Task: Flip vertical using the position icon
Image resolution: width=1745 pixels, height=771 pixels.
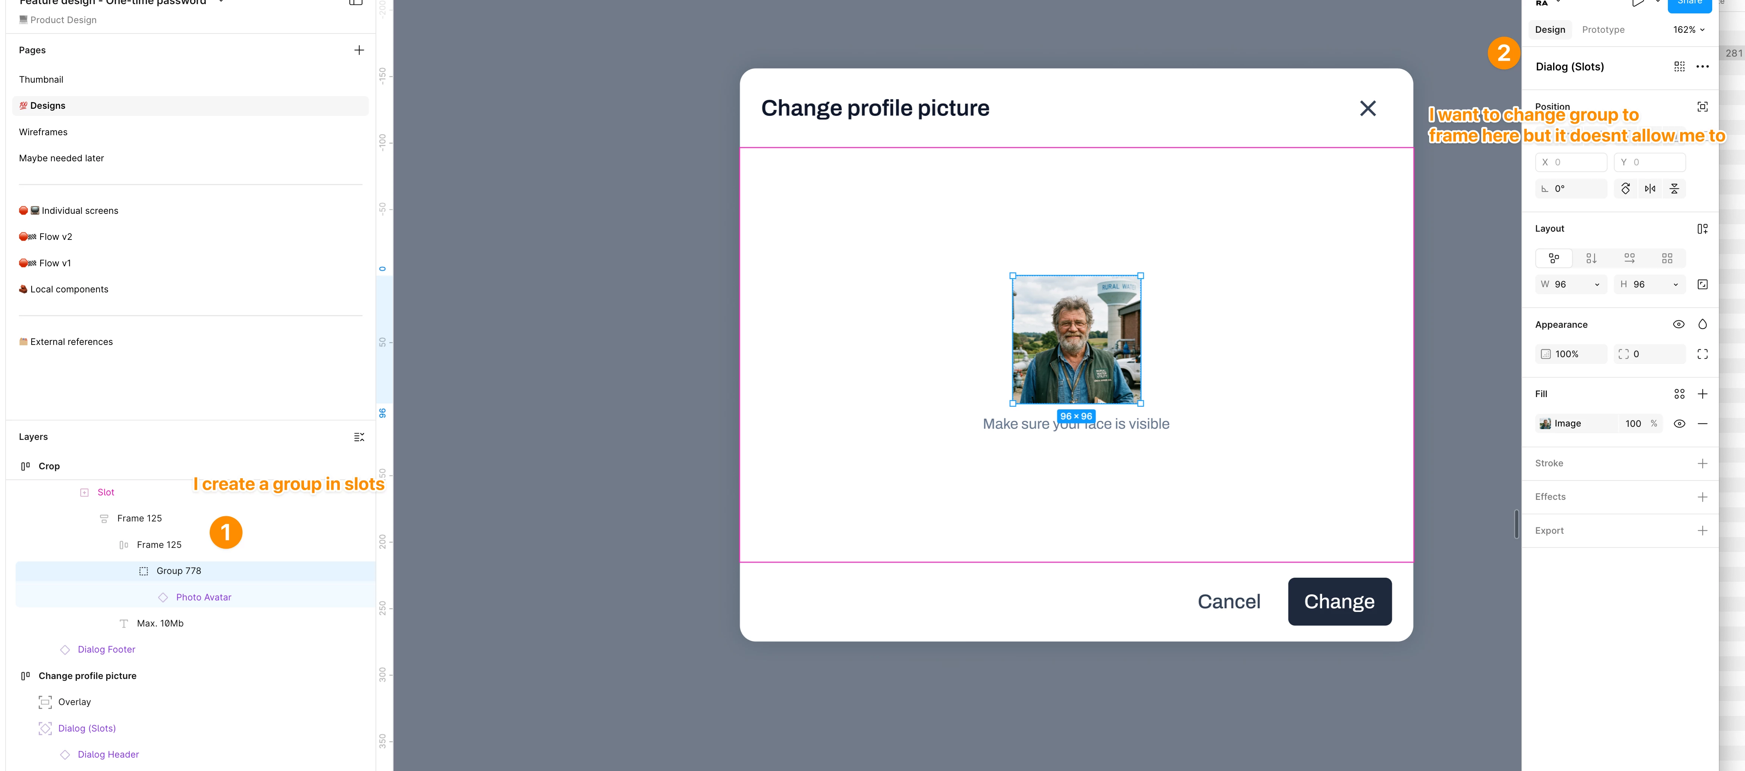Action: coord(1674,189)
